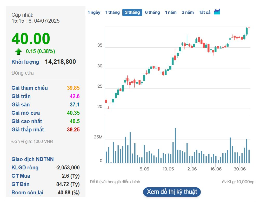
Task: Switch to the 1 ngày time range
Action: (94, 12)
